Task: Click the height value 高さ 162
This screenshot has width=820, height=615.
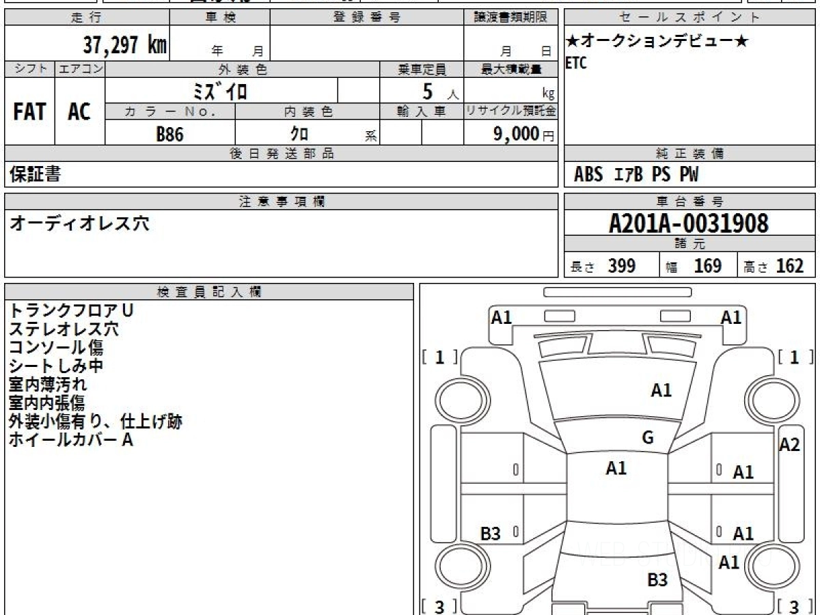Action: [774, 266]
